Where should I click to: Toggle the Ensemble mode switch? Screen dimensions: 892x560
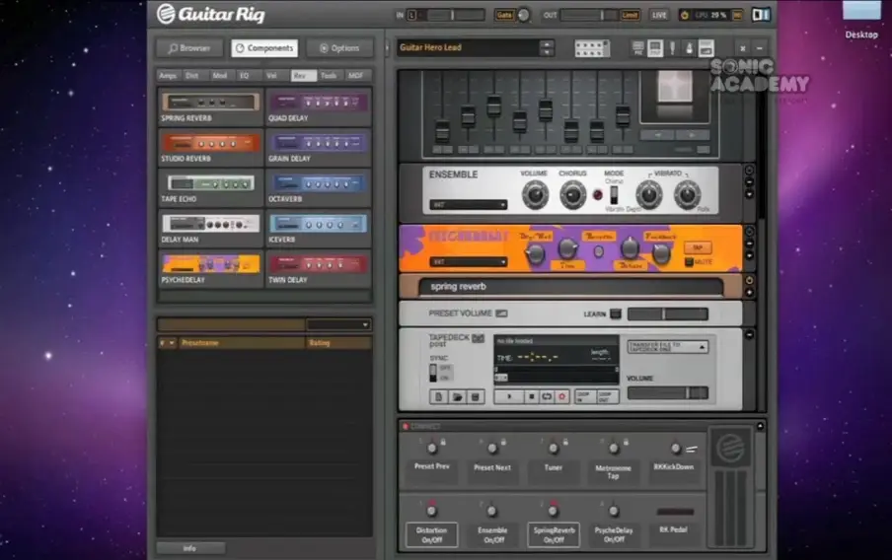[x=614, y=195]
